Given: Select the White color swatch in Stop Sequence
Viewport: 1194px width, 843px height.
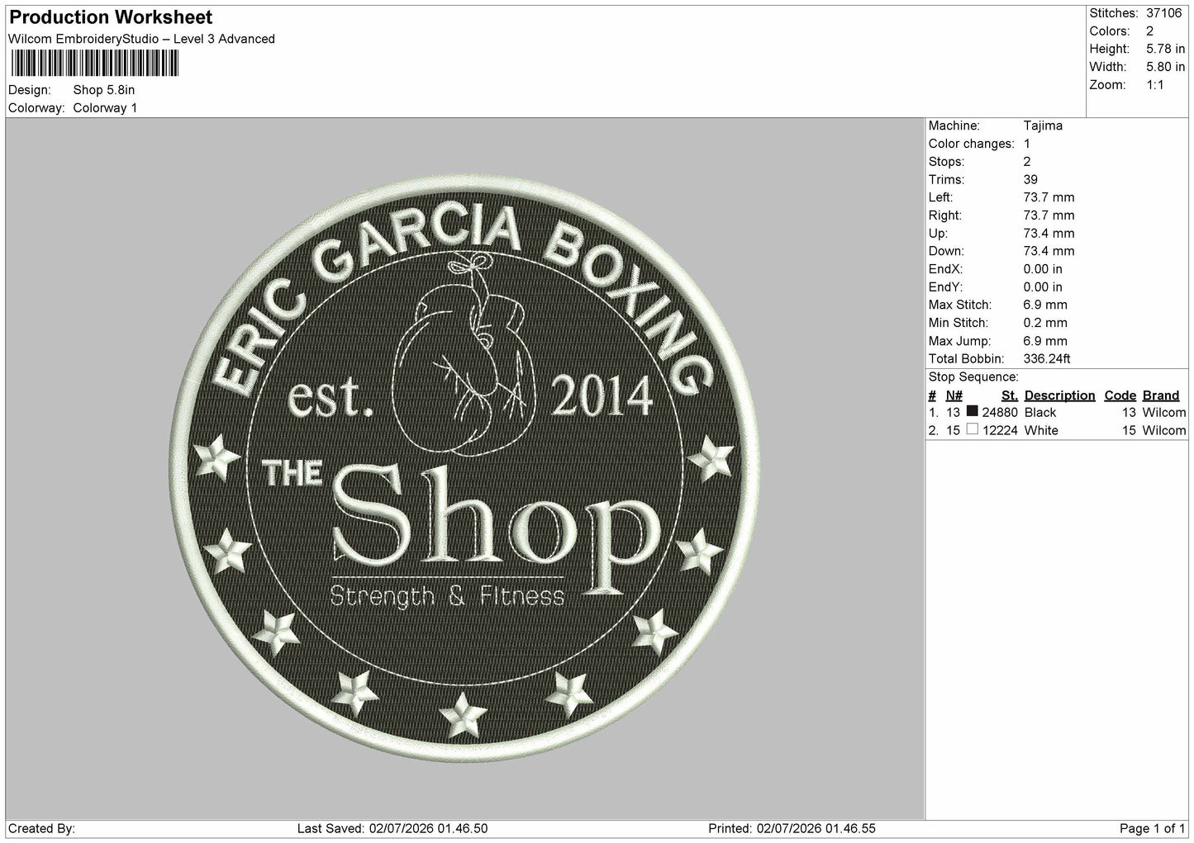Looking at the screenshot, I should (x=972, y=429).
